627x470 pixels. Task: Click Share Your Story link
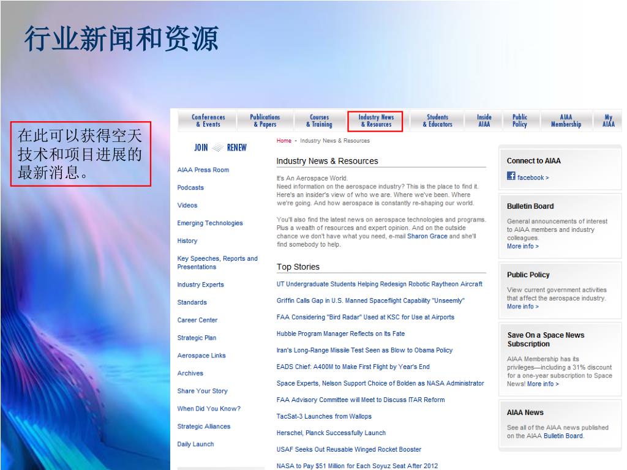click(x=202, y=391)
